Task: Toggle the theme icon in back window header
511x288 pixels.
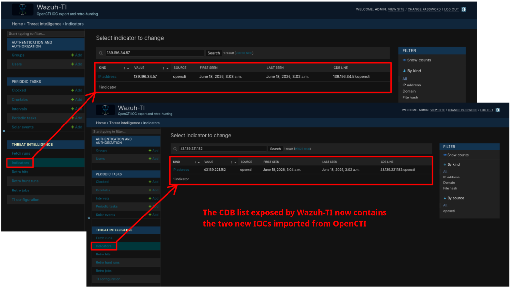Action: (x=464, y=9)
